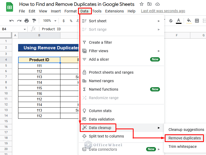Open the Edit menu
206x155 pixels.
[x=32, y=11]
